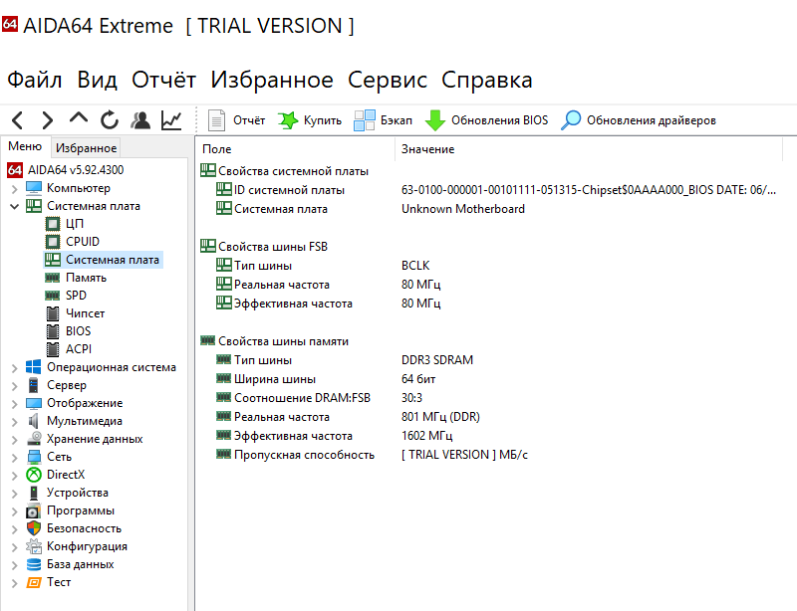The width and height of the screenshot is (797, 611).
Task: Click the База данных database icon
Action: 34,564
